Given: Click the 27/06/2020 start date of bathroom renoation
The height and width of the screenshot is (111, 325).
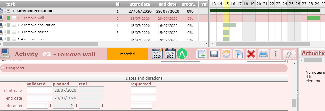Looking at the screenshot, I should [140, 11].
